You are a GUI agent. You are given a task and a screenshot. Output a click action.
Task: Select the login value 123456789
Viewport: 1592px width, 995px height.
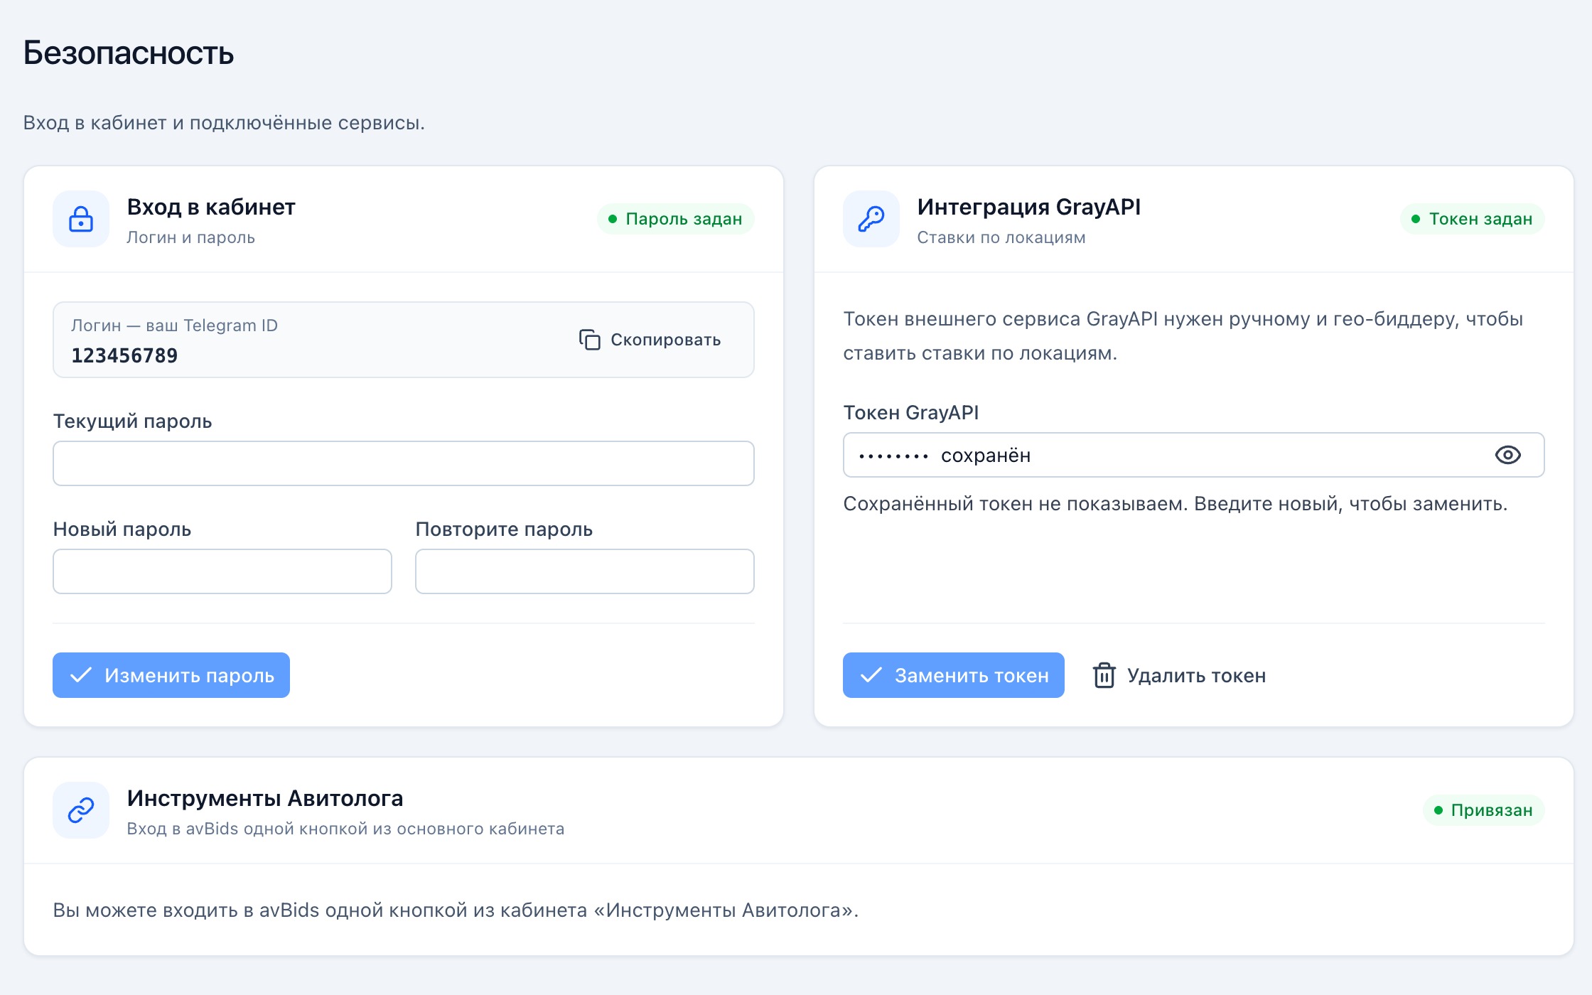[124, 355]
